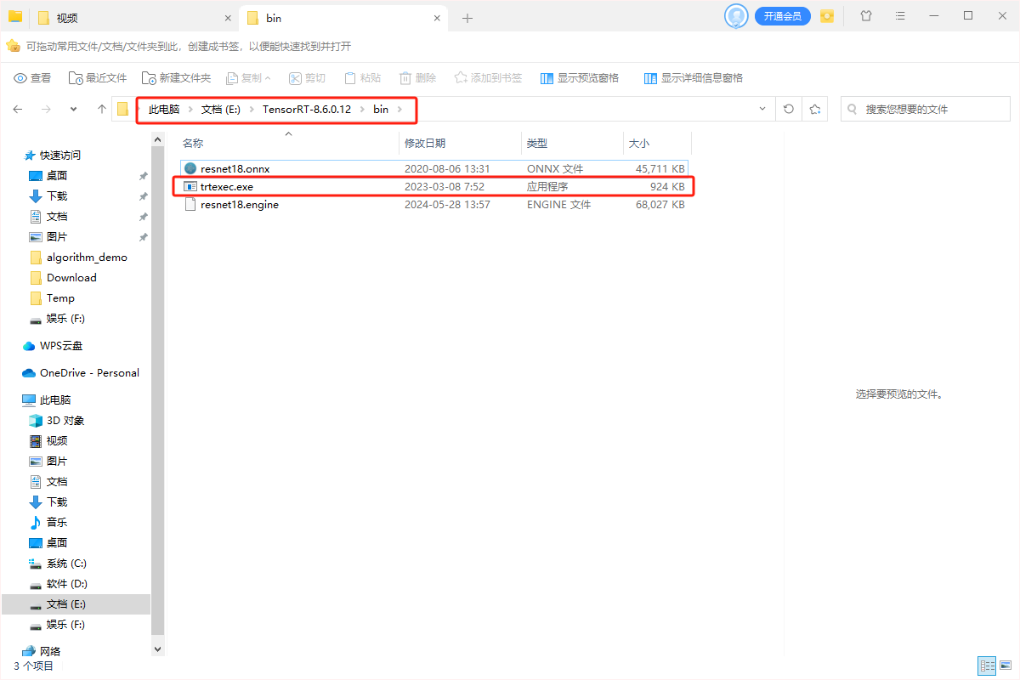Open drive 软件 (D:)
The width and height of the screenshot is (1020, 680).
(67, 584)
